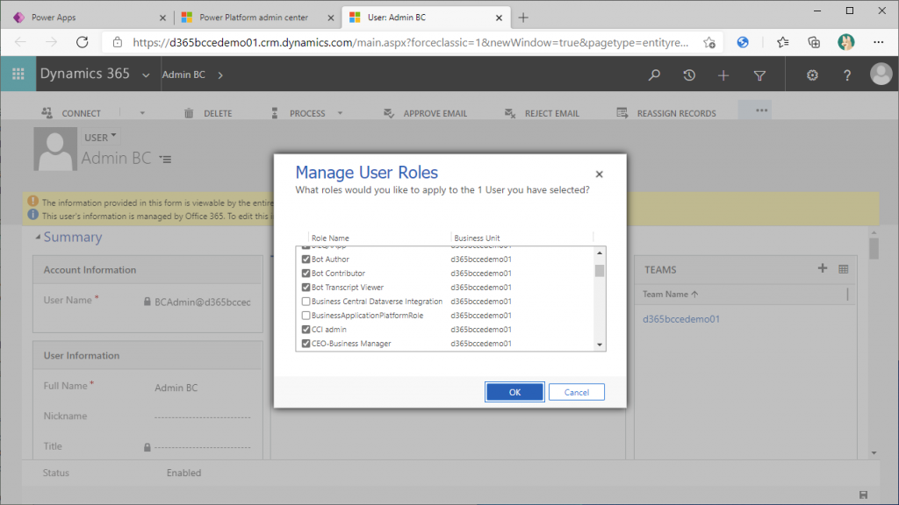Screen dimensions: 899x505
Task: Open the search magnifier in the header
Action: point(654,75)
